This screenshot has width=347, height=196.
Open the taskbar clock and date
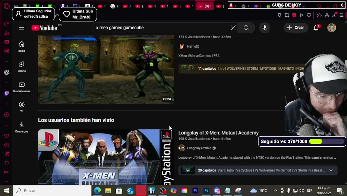tap(324, 191)
